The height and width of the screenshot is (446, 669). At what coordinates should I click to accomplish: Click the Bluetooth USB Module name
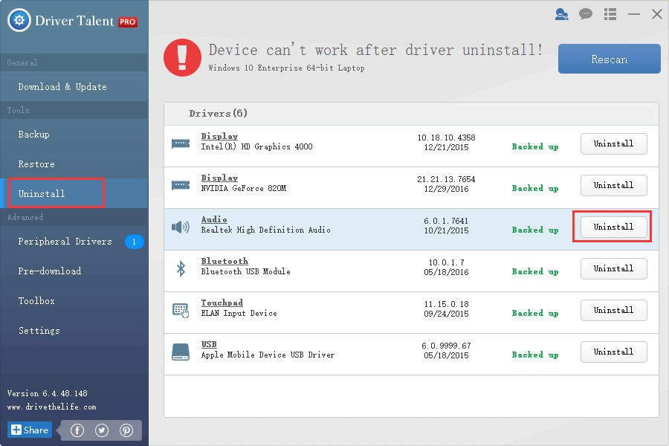tap(246, 271)
